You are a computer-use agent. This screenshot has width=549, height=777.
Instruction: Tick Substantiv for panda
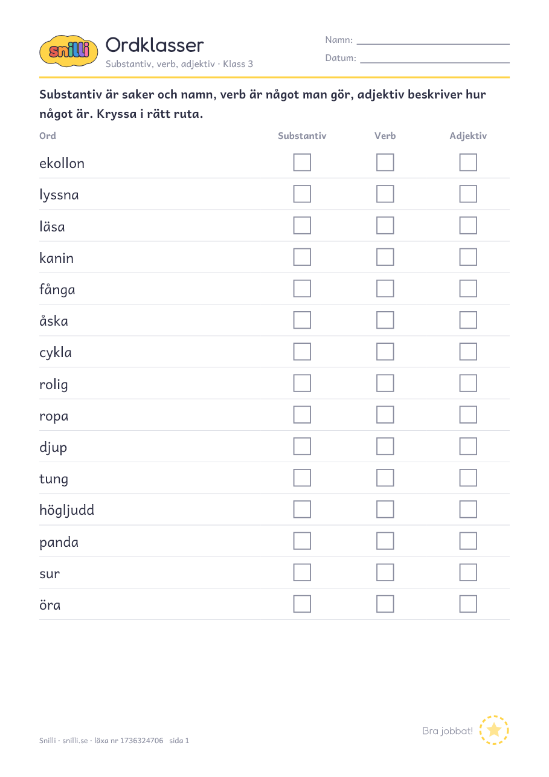point(302,541)
